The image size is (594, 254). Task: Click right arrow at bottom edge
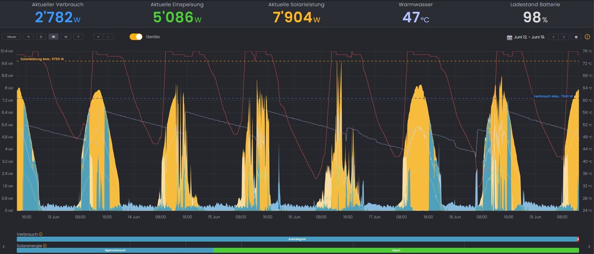click(589, 247)
